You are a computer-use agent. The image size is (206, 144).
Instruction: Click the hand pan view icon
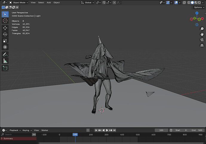point(202,34)
